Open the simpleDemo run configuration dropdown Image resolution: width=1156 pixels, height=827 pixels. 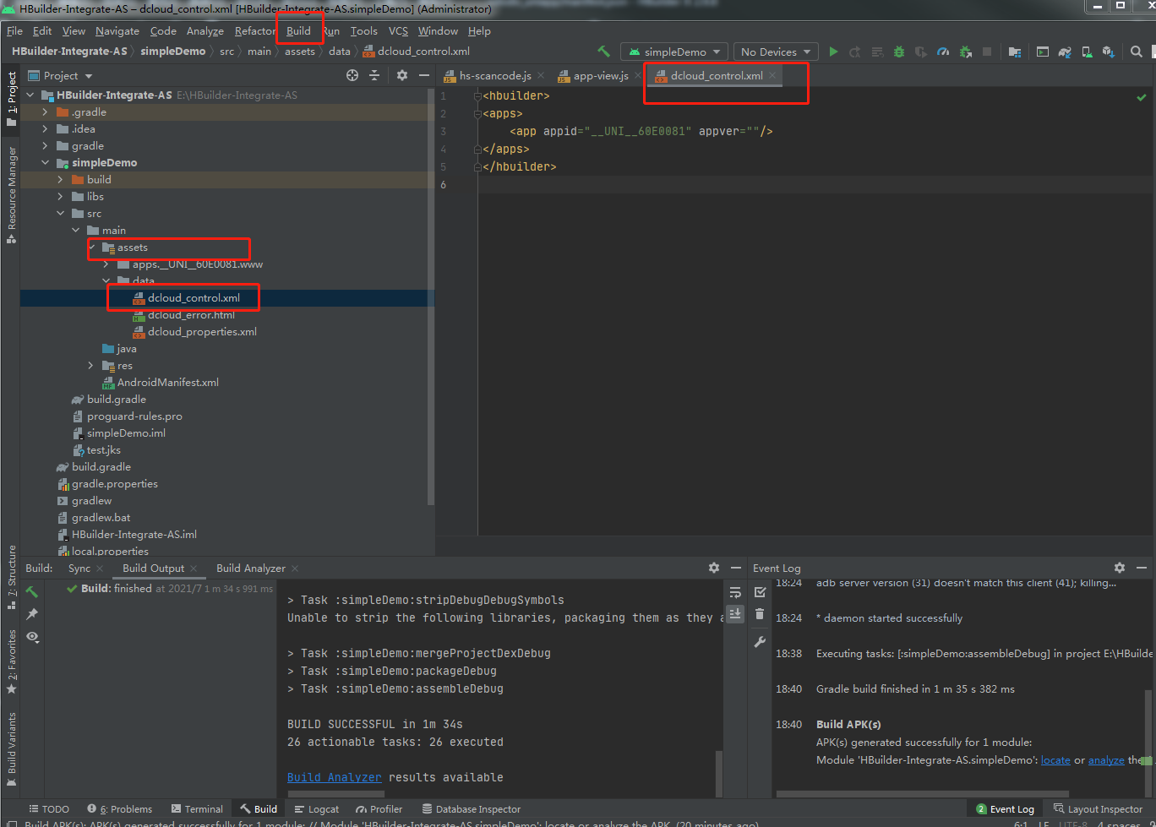click(674, 52)
